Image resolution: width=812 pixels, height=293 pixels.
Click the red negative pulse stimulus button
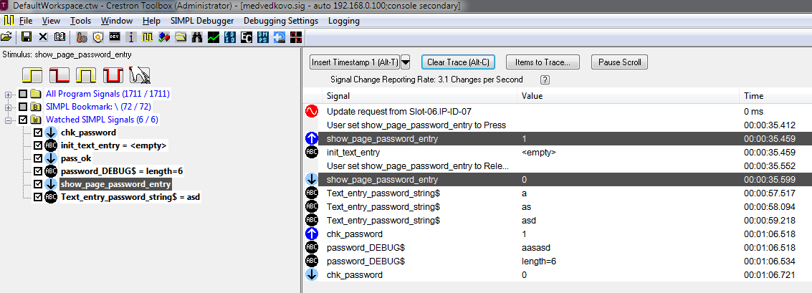click(113, 75)
